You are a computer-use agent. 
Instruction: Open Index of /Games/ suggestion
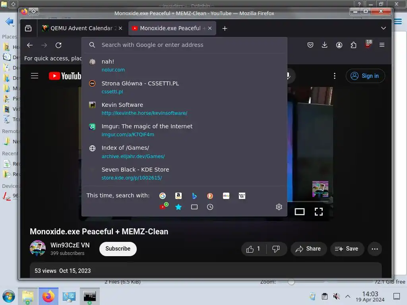(x=184, y=152)
